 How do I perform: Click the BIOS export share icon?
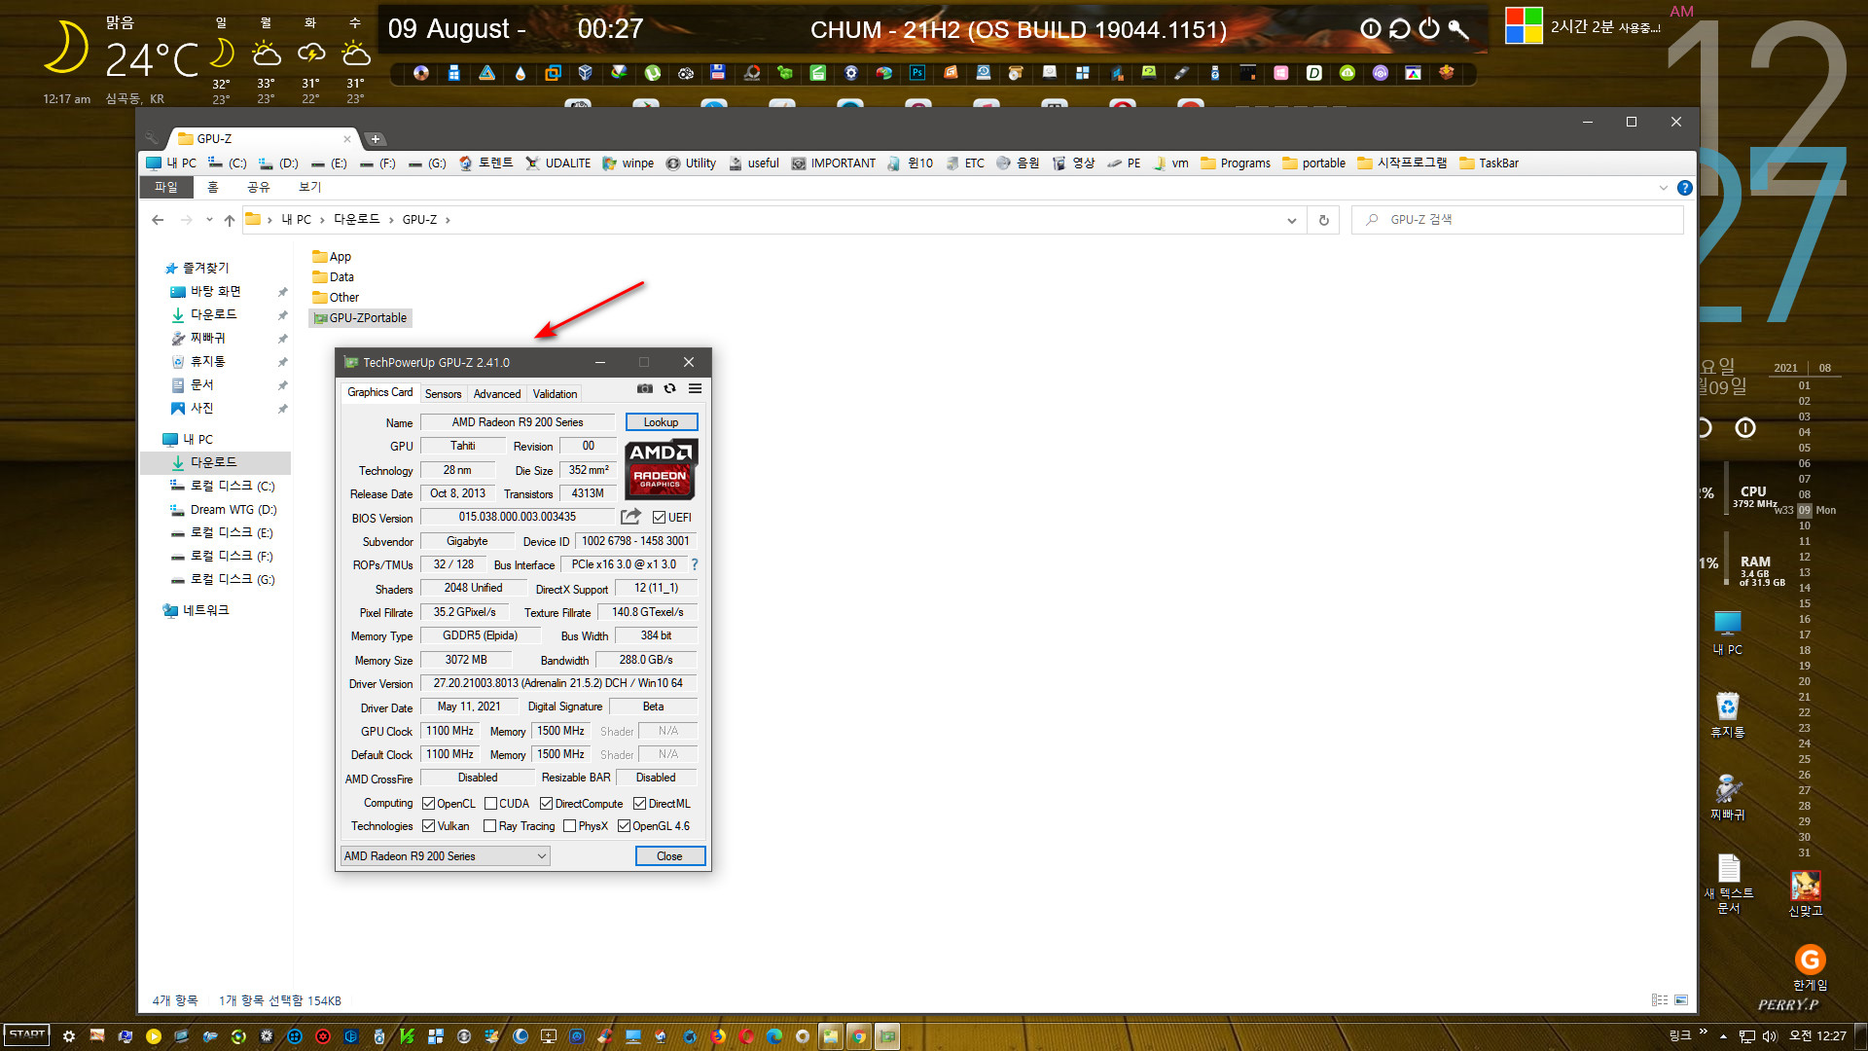pos(631,517)
